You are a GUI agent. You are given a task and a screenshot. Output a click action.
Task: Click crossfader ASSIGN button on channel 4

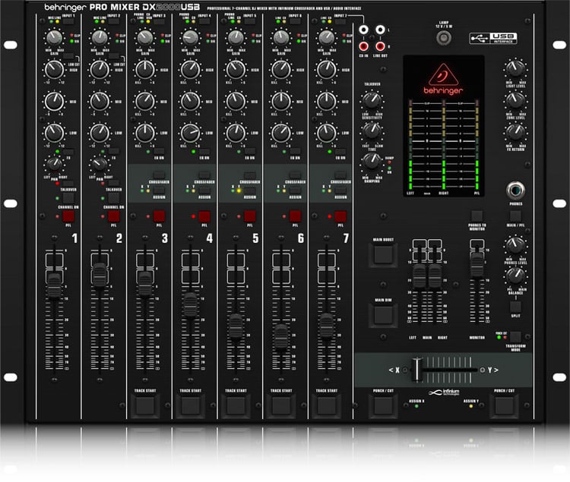(x=204, y=191)
